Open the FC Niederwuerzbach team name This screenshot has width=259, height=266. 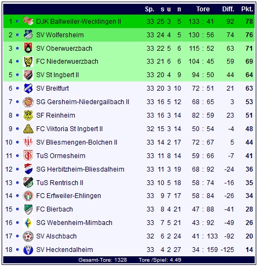[67, 62]
